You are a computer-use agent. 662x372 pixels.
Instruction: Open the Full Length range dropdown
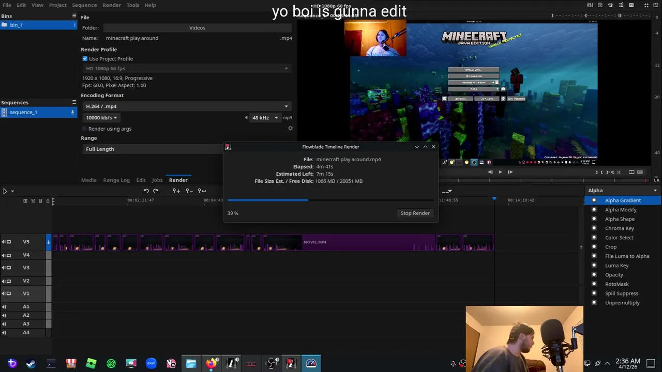pyautogui.click(x=153, y=149)
